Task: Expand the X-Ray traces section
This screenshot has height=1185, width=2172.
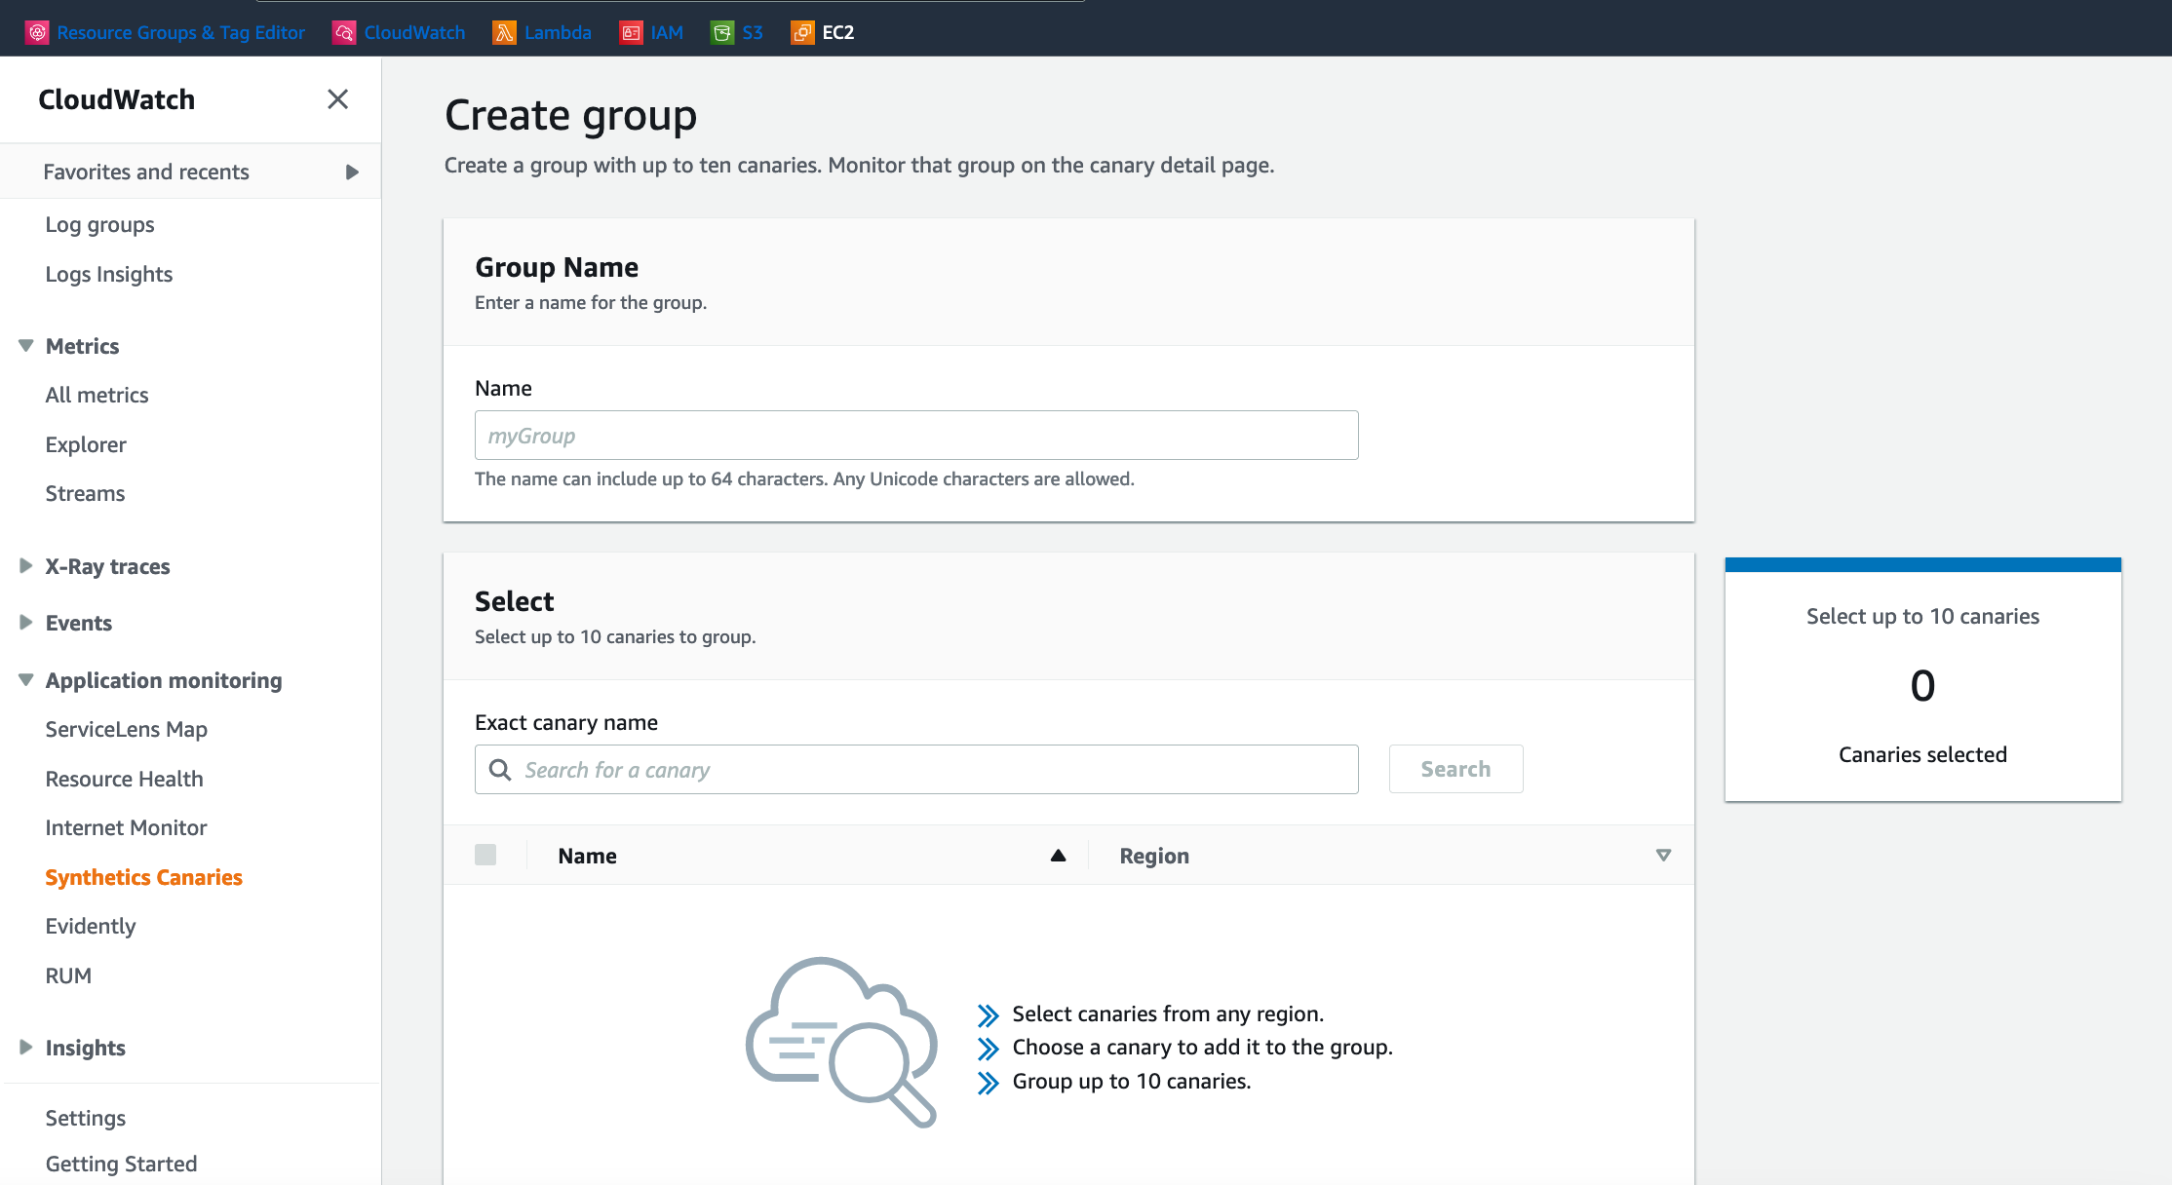Action: tap(24, 565)
